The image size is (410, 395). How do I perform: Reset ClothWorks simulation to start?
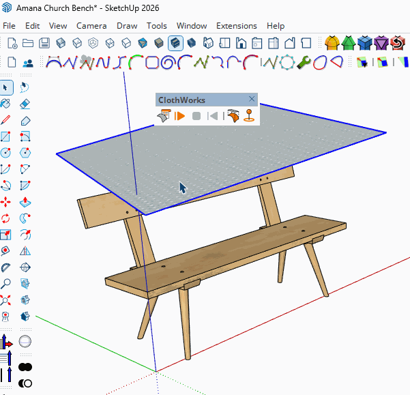point(213,116)
